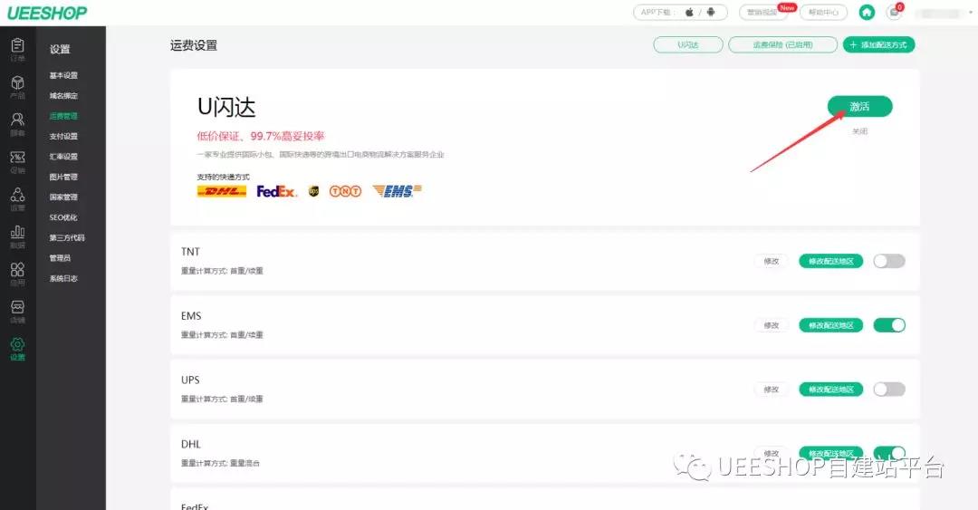This screenshot has width=978, height=510.
Task: Open the connected-circles sidebar icon
Action: tap(17, 194)
